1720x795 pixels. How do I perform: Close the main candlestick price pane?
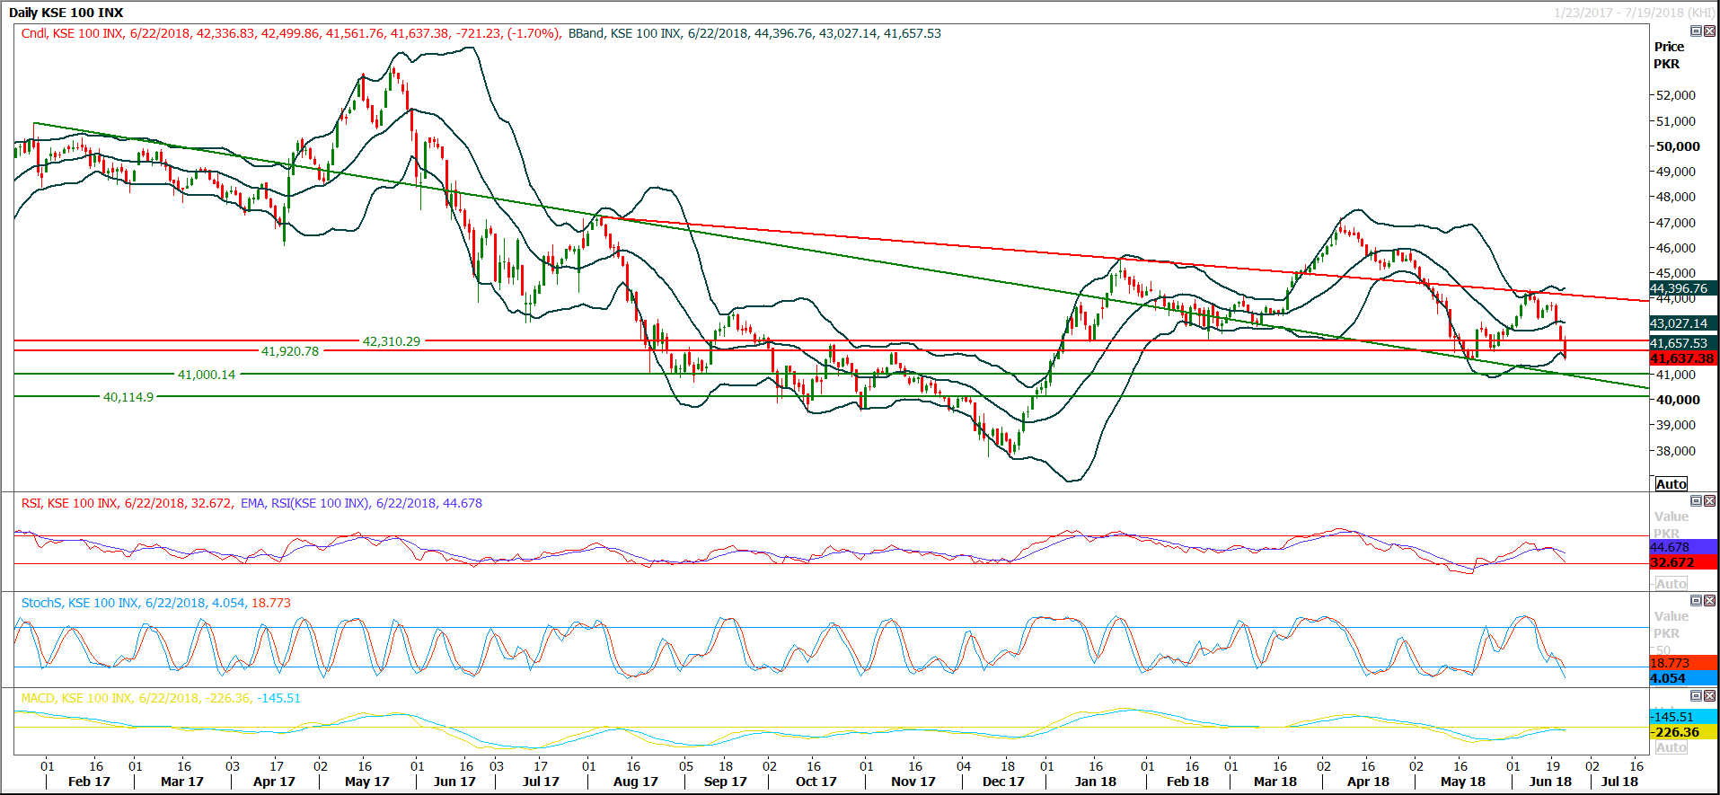1709,31
